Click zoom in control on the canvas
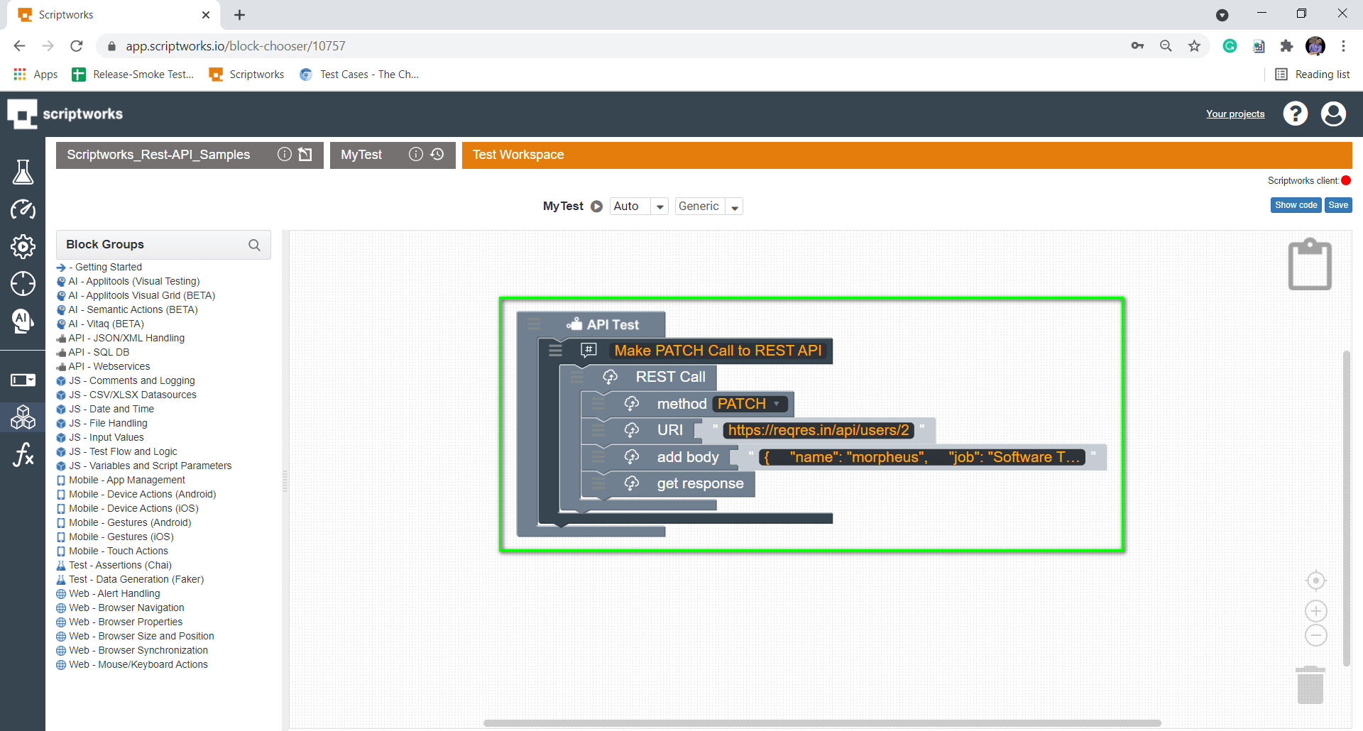Screen dimensions: 1363x731 [1315, 610]
